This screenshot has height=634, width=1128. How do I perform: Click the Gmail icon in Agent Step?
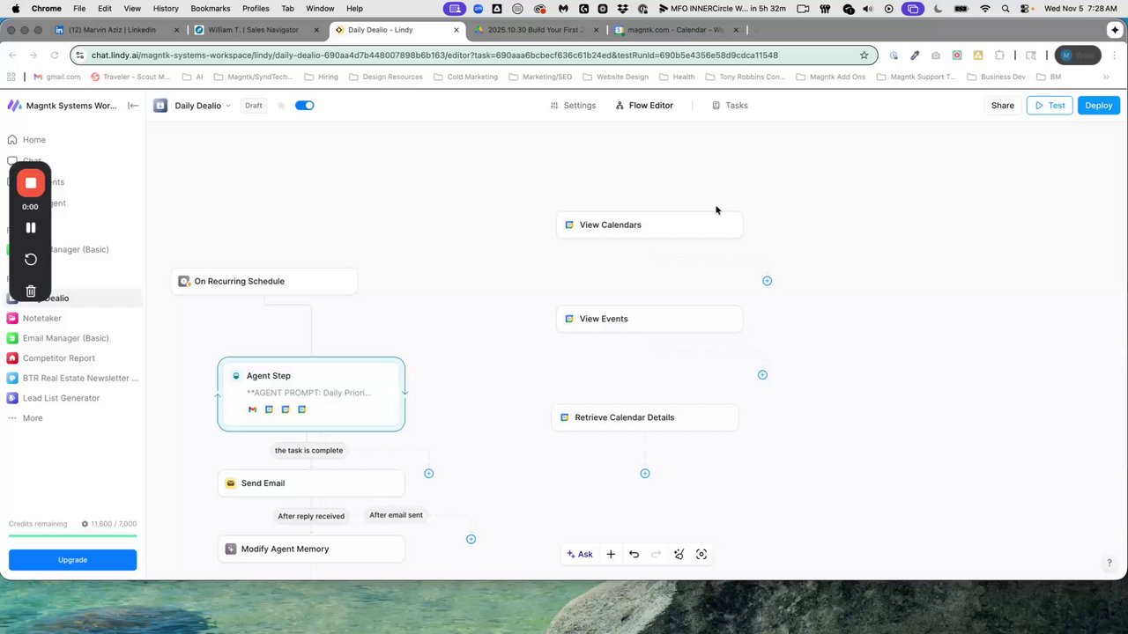coord(253,409)
